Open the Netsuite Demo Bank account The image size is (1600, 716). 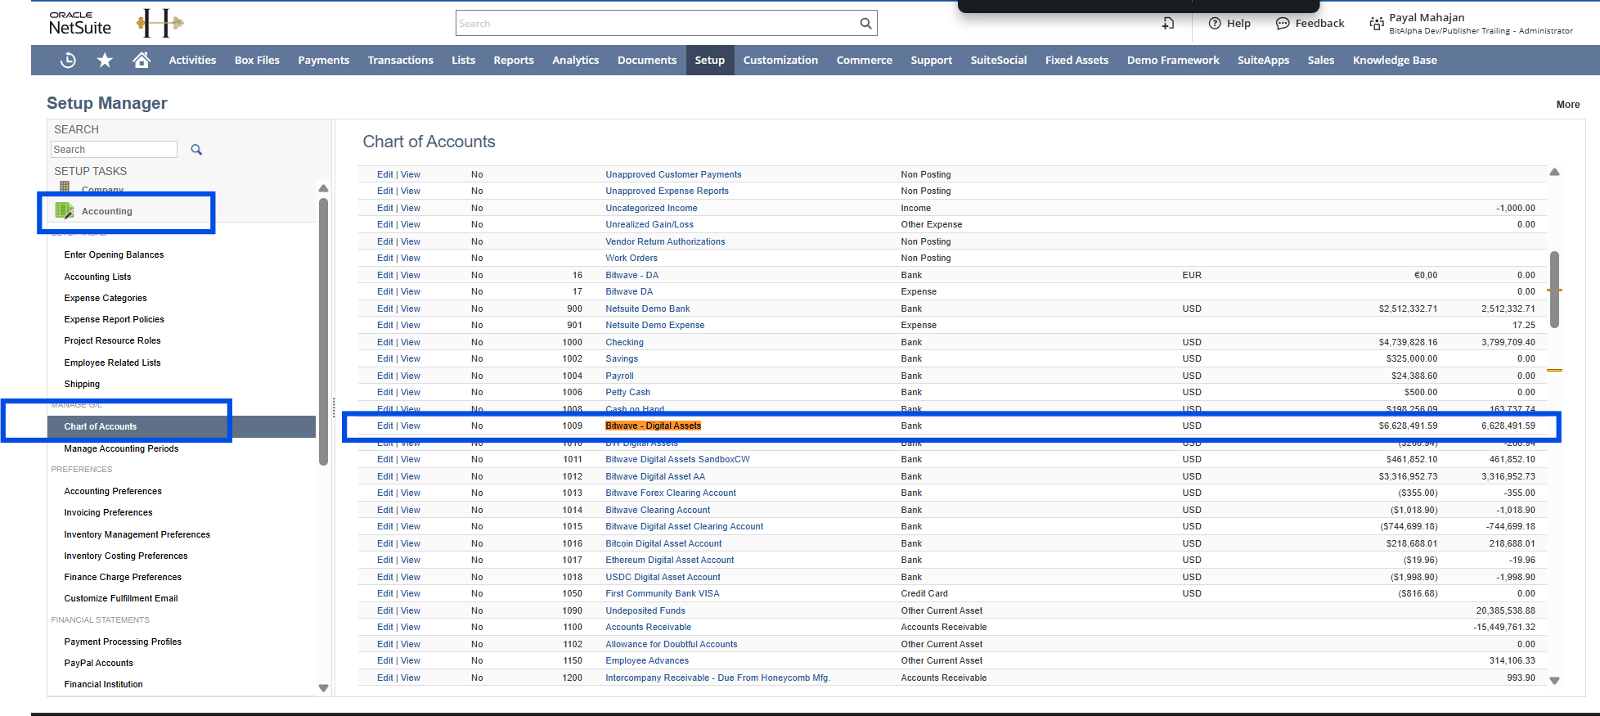pos(647,308)
